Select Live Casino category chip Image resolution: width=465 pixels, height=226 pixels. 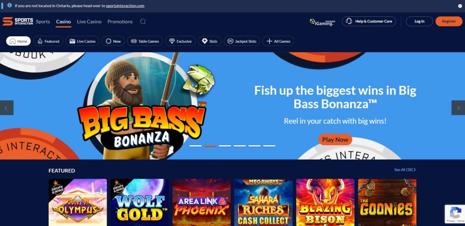(x=82, y=41)
